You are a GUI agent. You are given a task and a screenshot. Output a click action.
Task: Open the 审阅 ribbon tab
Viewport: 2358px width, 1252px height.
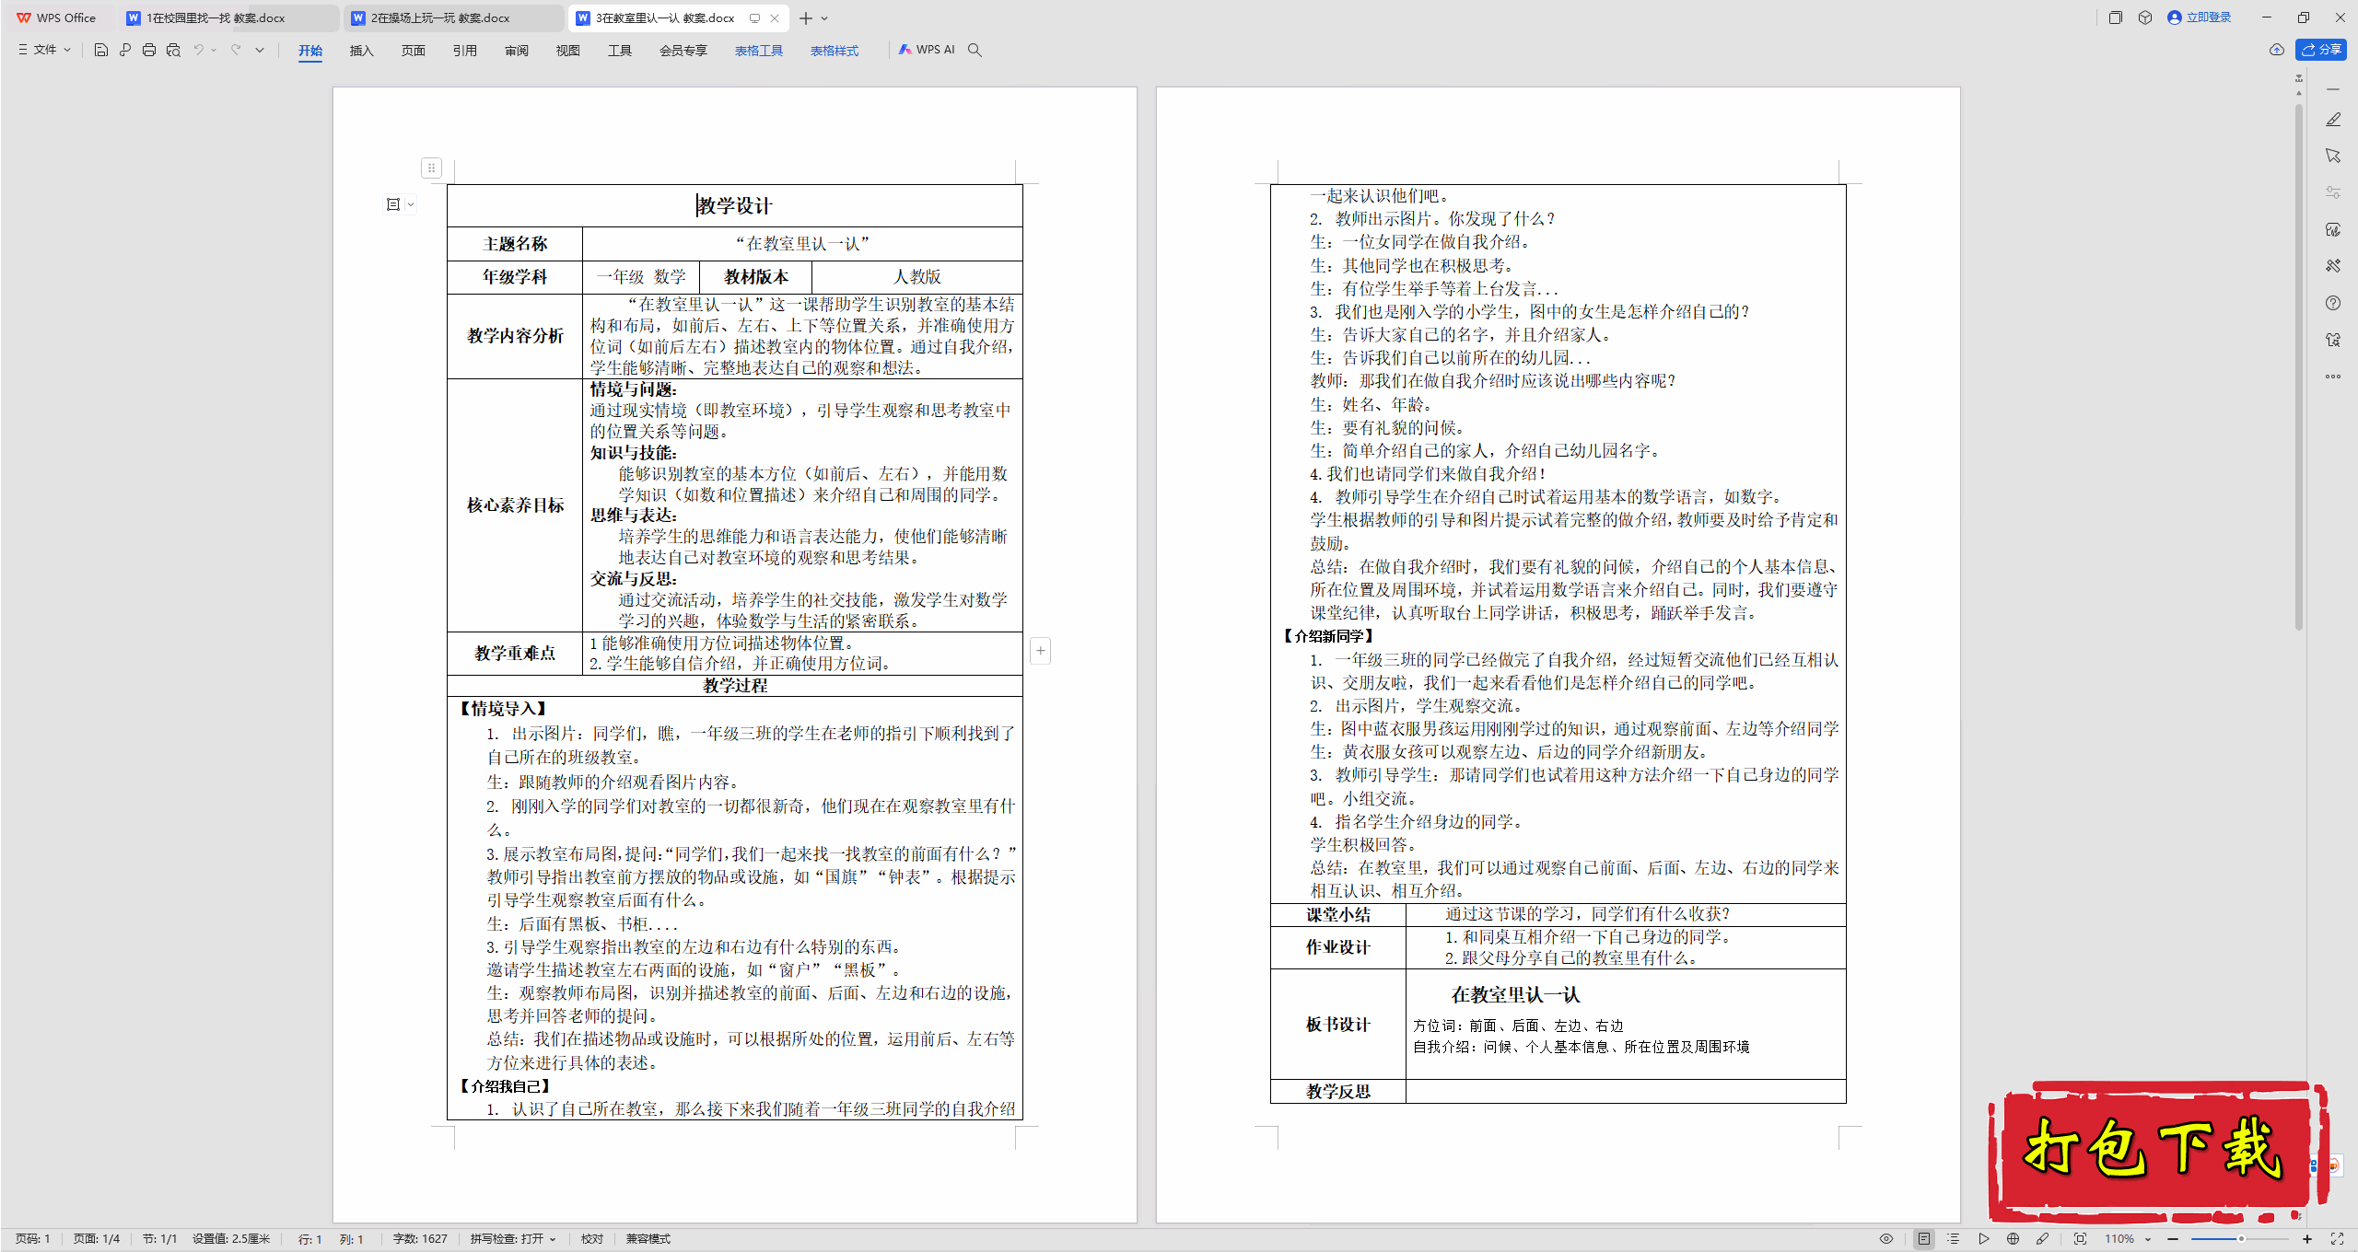(x=516, y=51)
